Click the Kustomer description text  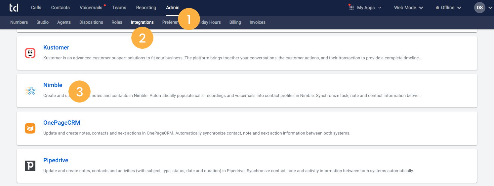232,58
